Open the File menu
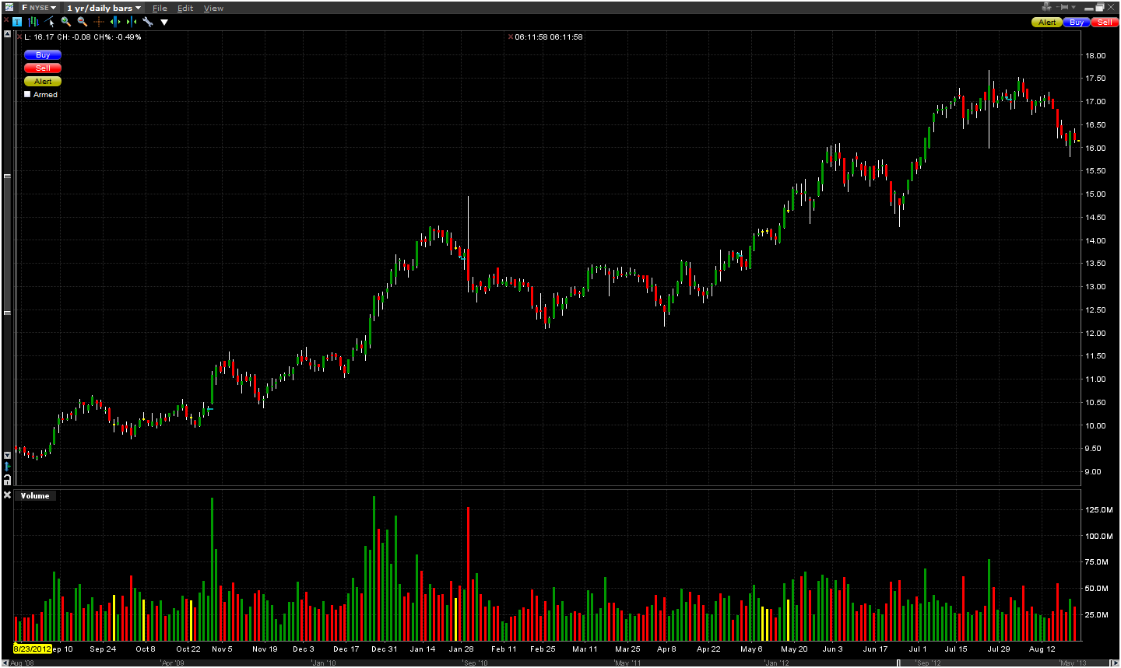 click(x=160, y=8)
